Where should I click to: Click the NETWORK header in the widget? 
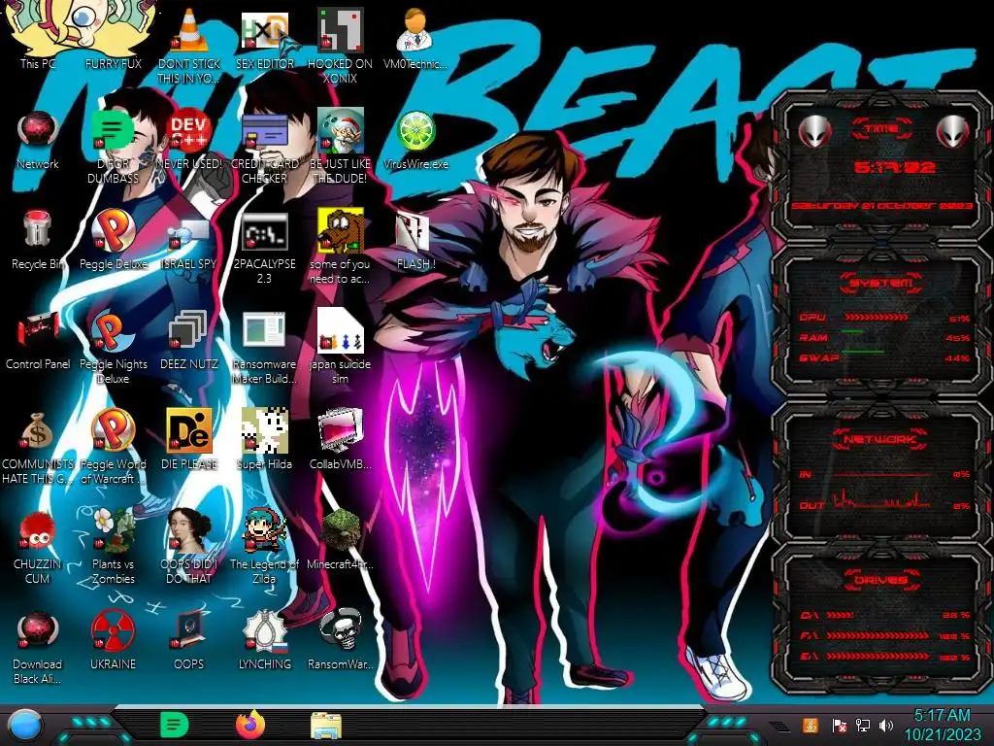click(x=881, y=438)
